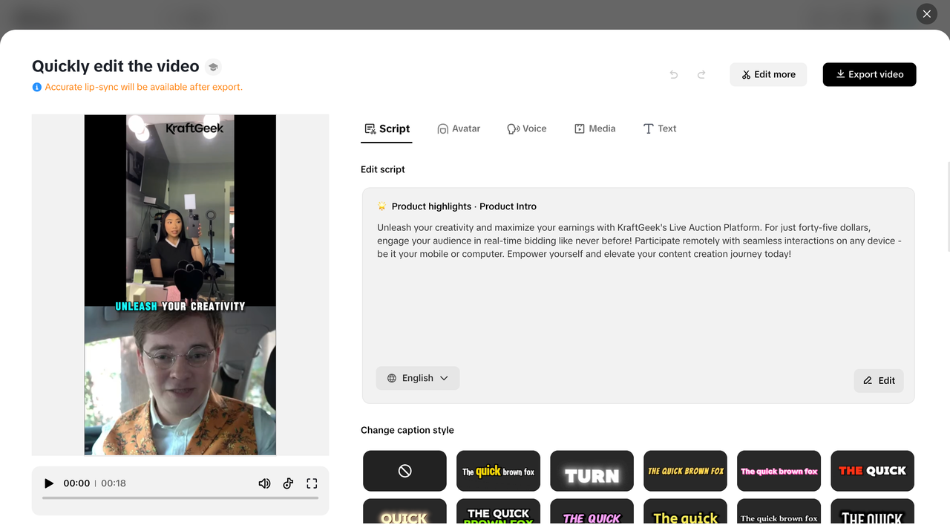Undo the last edit
This screenshot has width=950, height=528.
673,74
